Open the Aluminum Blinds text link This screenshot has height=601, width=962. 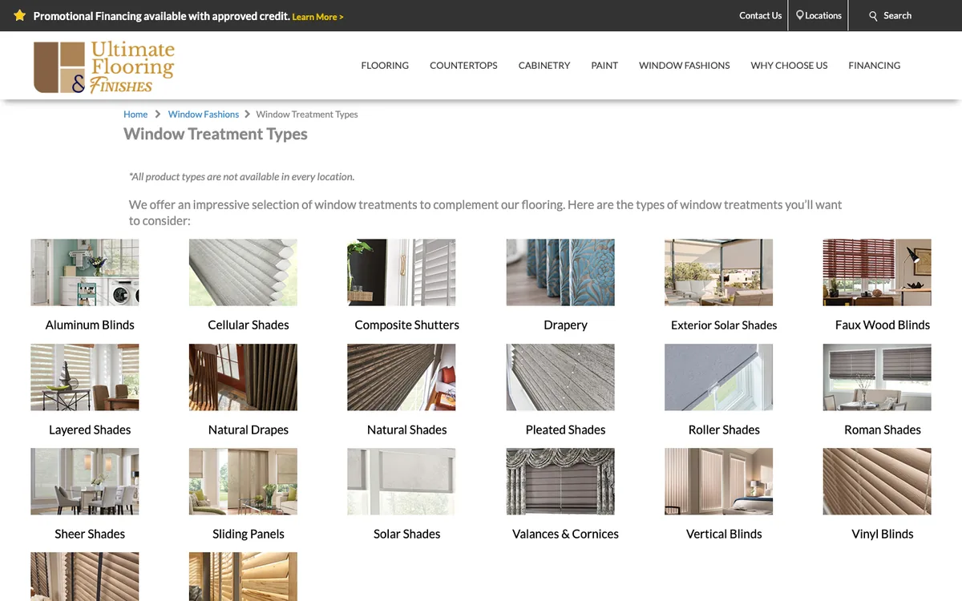tap(90, 325)
